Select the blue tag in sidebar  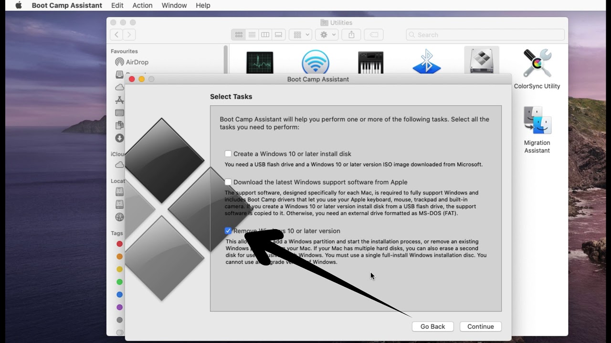pos(119,294)
